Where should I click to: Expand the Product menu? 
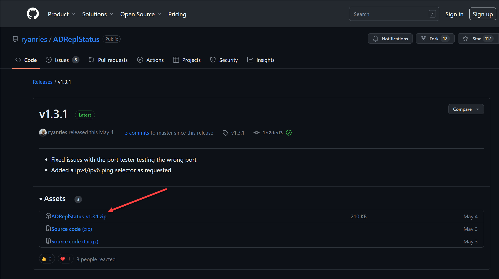61,14
